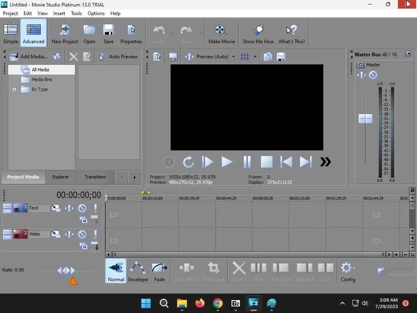This screenshot has width=417, height=313.
Task: Save the project via toolbar
Action: [108, 33]
